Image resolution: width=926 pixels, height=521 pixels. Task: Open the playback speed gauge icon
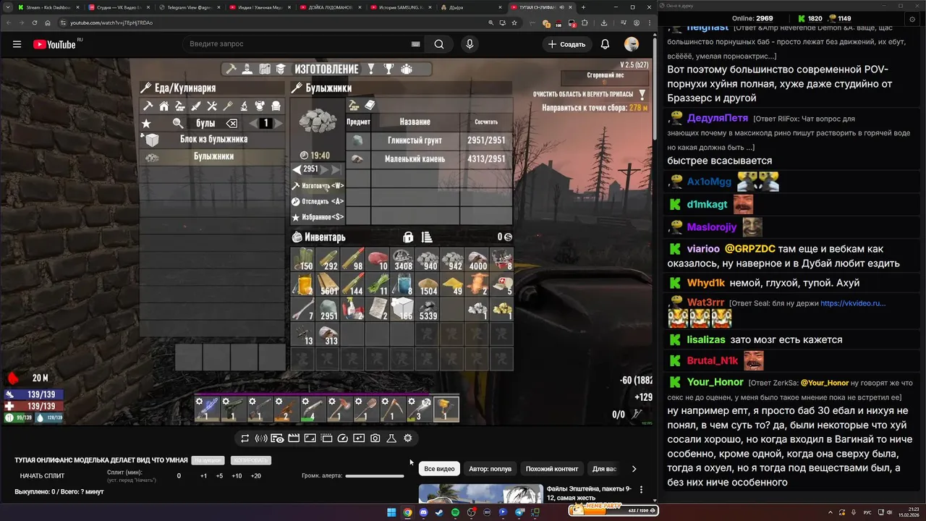(343, 439)
